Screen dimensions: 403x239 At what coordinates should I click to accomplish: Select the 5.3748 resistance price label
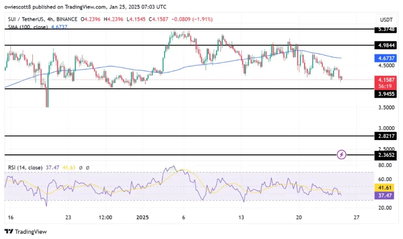coord(387,30)
